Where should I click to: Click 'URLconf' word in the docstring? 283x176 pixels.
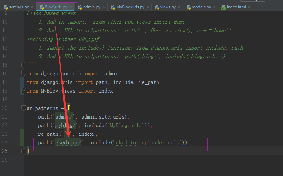[89, 39]
